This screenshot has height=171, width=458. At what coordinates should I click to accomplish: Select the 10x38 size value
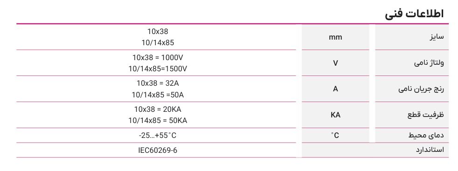[x=158, y=31]
